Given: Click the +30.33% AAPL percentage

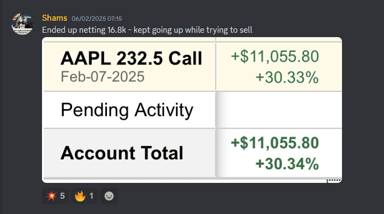Looking at the screenshot, I should pyautogui.click(x=287, y=78).
